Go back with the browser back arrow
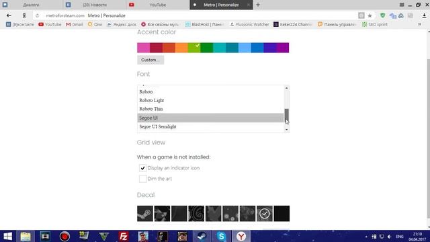 coord(9,15)
